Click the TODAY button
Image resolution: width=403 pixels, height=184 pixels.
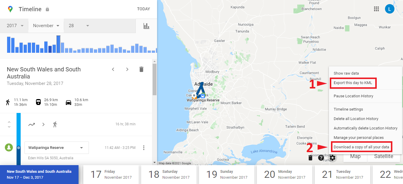[x=143, y=9]
